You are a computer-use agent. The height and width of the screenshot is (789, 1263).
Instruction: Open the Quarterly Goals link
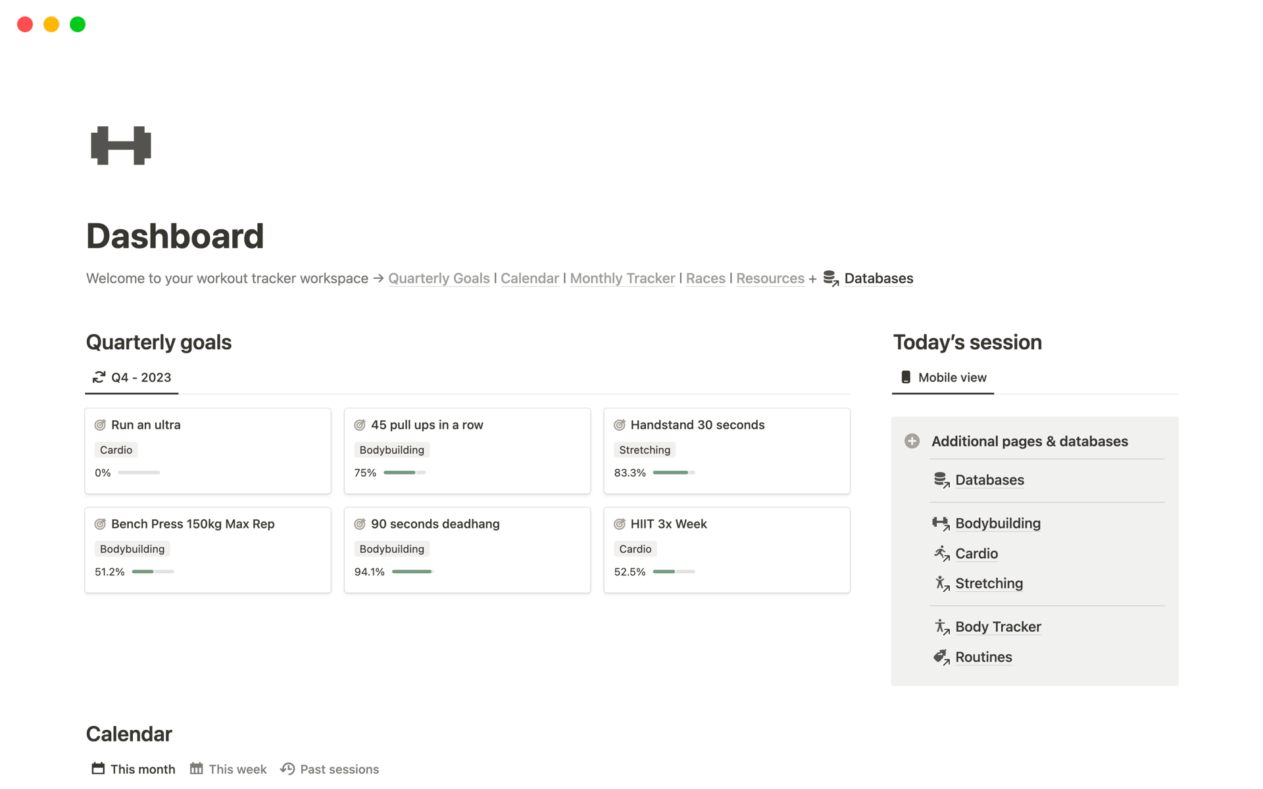click(439, 279)
